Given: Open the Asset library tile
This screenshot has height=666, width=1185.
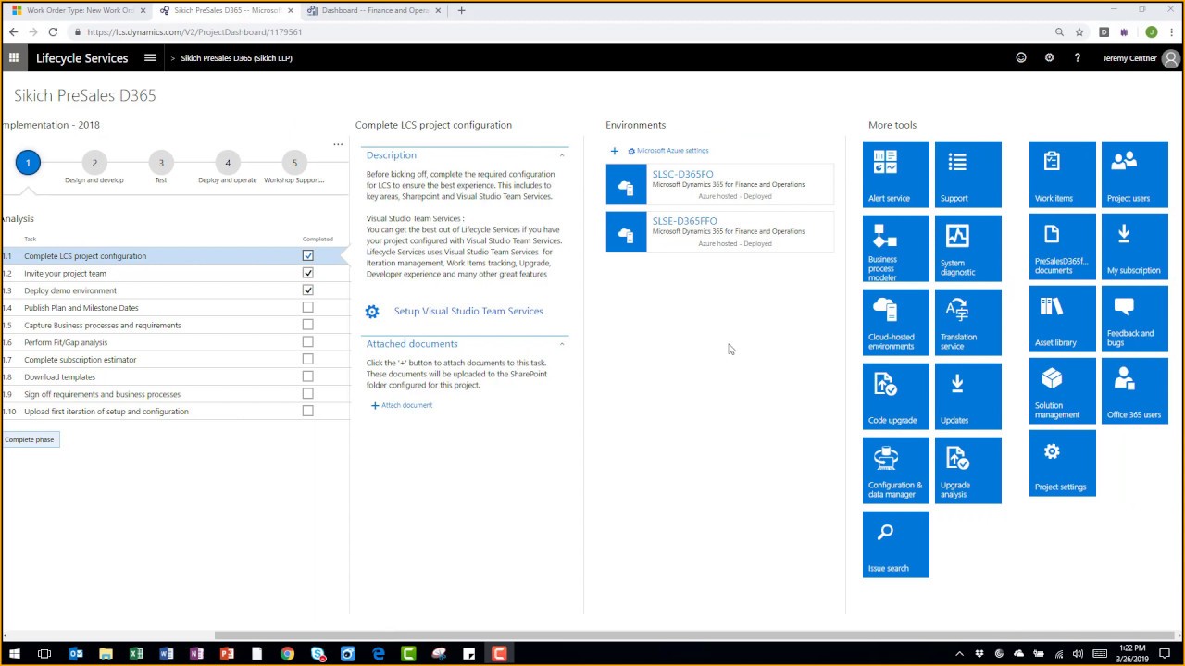Looking at the screenshot, I should coord(1062,319).
